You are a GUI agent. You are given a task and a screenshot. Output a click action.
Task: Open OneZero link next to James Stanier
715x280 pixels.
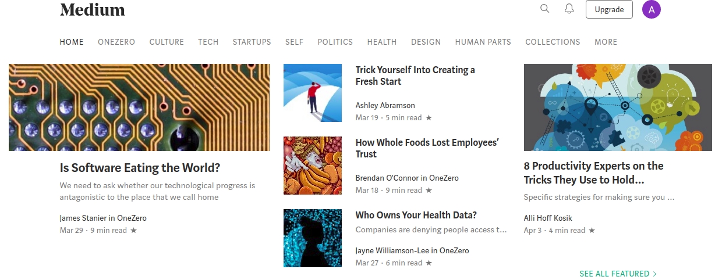pos(132,218)
